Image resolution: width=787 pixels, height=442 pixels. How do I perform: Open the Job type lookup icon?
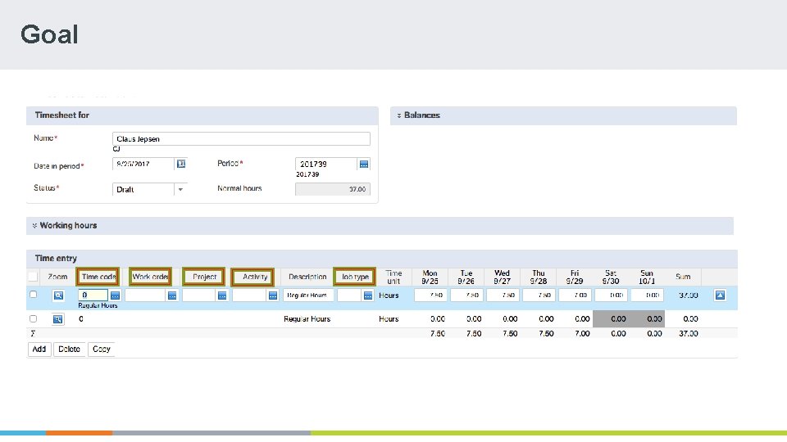click(x=368, y=295)
